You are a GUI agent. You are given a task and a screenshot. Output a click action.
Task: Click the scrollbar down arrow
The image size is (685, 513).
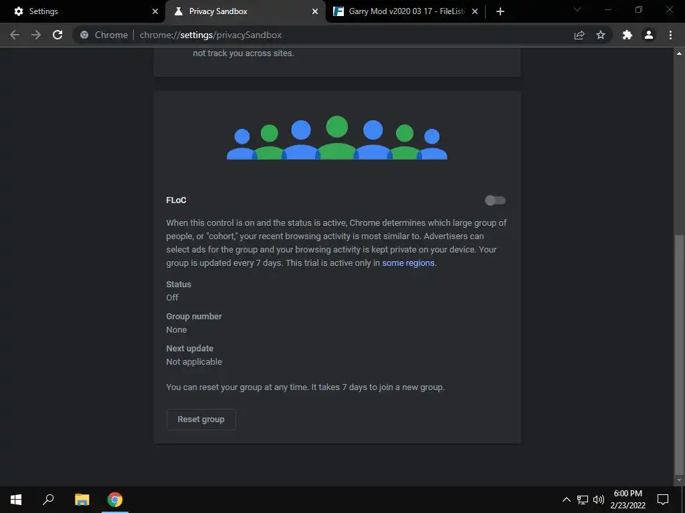679,480
